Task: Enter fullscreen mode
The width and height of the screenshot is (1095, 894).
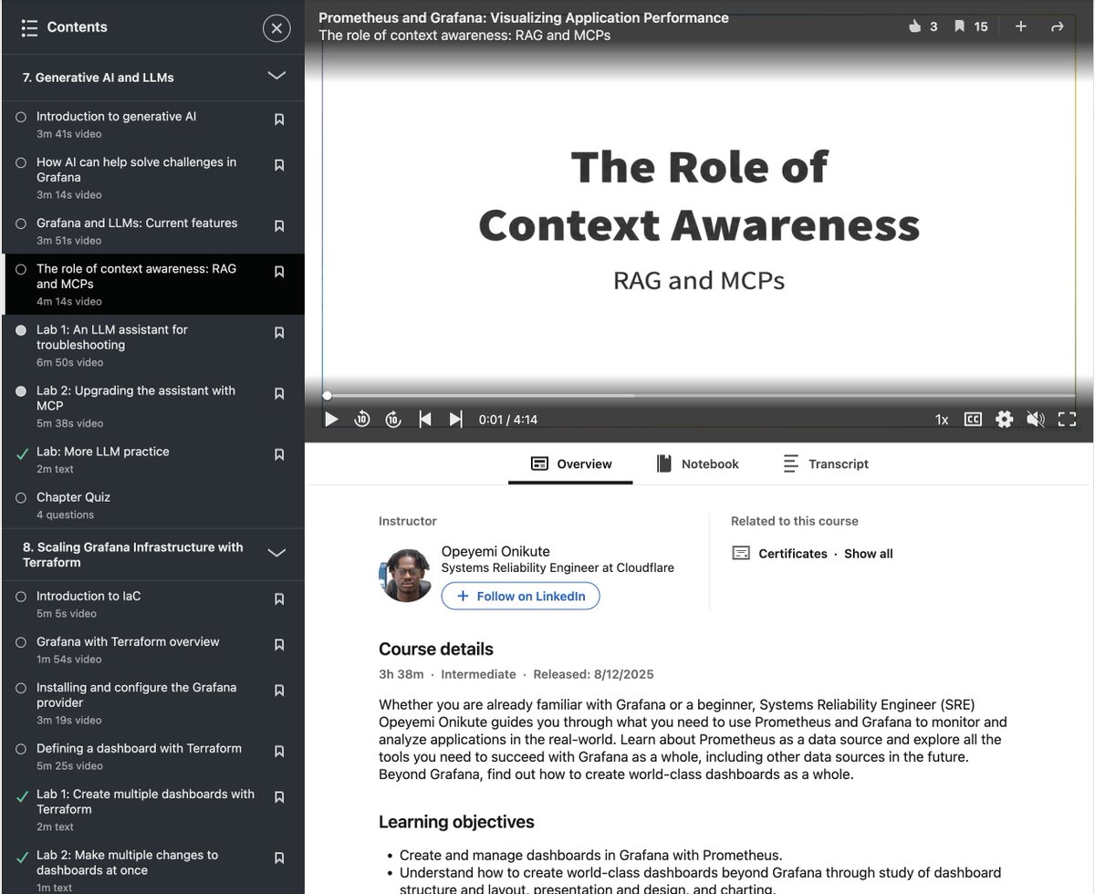Action: (x=1068, y=419)
